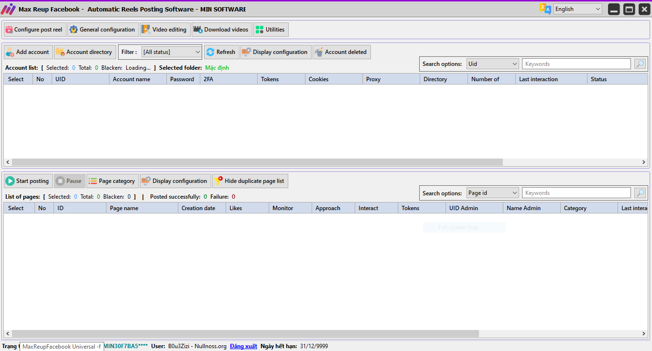Click the Cookies column header
The width and height of the screenshot is (652, 351).
click(x=334, y=79)
